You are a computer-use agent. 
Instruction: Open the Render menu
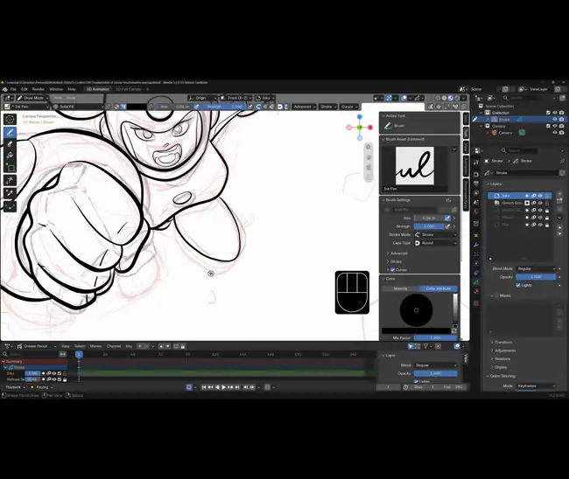[39, 89]
